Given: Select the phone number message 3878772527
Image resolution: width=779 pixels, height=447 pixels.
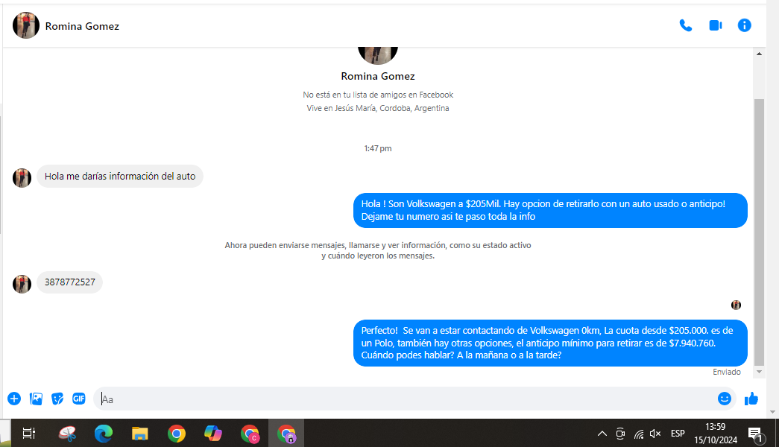Looking at the screenshot, I should click(x=69, y=282).
